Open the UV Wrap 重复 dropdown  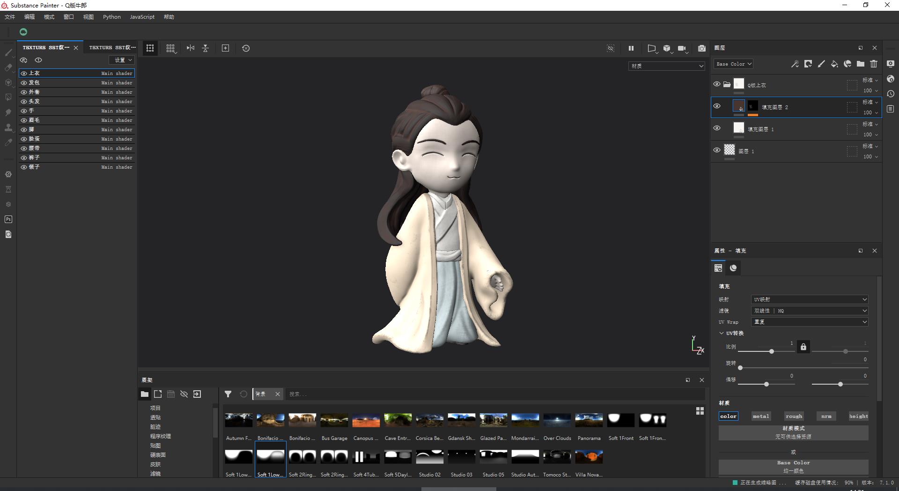pos(810,322)
